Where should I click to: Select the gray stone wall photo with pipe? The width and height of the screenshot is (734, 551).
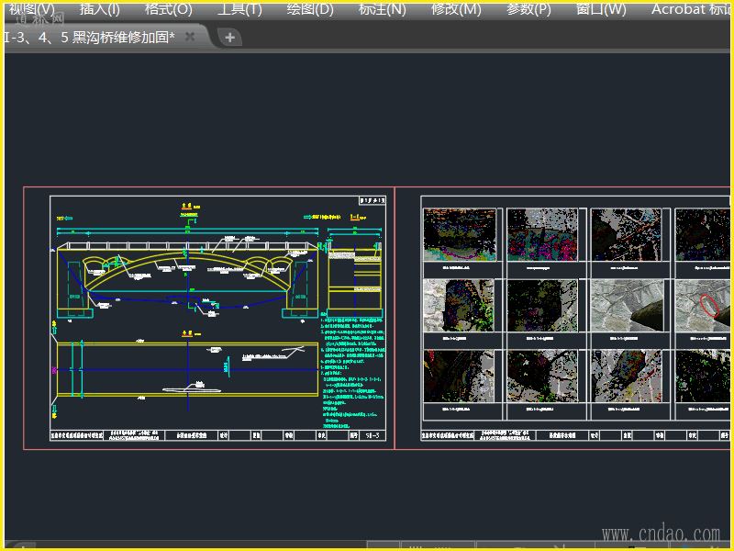point(628,306)
